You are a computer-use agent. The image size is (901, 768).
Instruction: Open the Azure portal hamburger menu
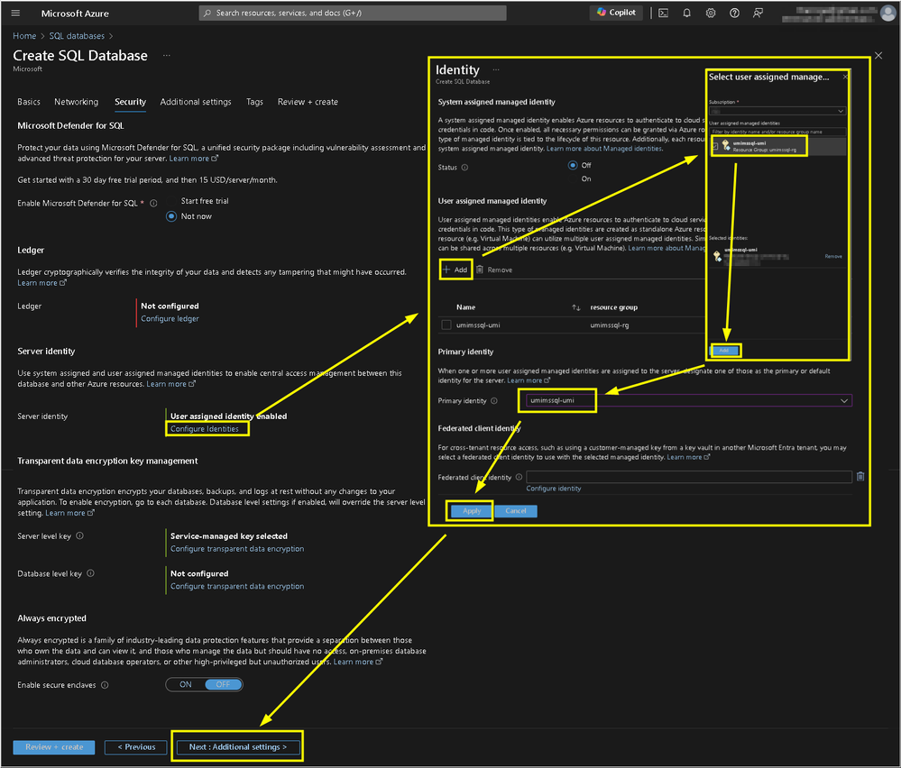click(x=15, y=13)
